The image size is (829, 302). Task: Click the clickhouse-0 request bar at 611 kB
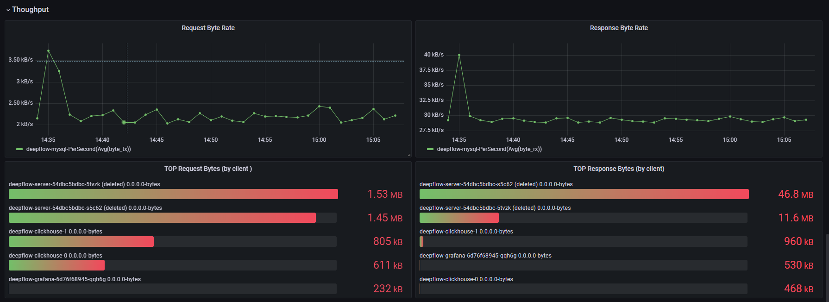pyautogui.click(x=57, y=265)
